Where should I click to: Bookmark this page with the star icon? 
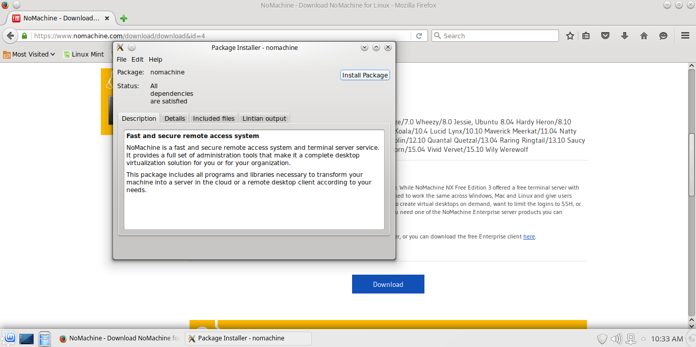coord(570,36)
